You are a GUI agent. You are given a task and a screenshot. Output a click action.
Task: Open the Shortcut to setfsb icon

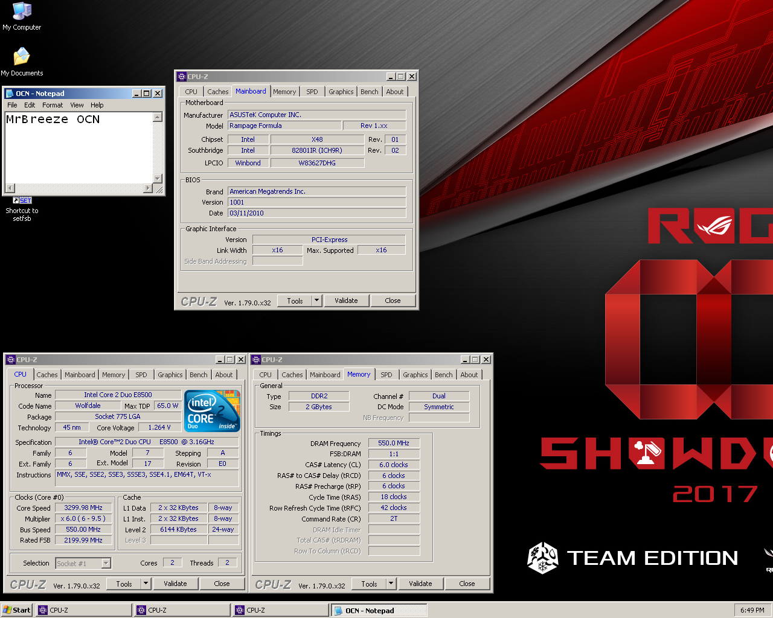[22, 209]
